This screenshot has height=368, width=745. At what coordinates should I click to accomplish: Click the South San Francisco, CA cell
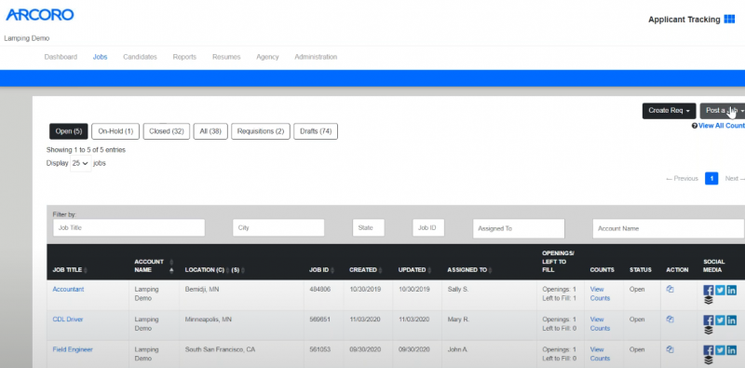pos(220,349)
